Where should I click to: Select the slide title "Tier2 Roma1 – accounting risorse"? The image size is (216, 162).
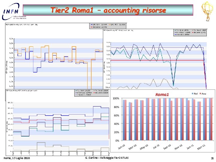coord(108,10)
